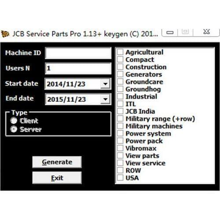The width and height of the screenshot is (220, 220).
Task: Tick the ITL checkbox
Action: (x=120, y=104)
